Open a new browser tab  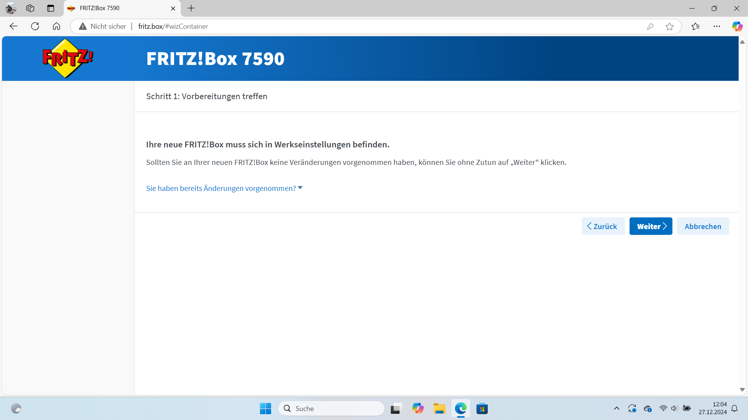point(191,8)
